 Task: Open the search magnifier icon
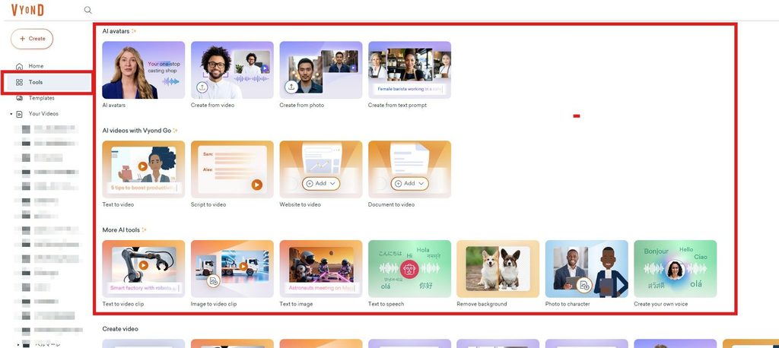[x=88, y=10]
